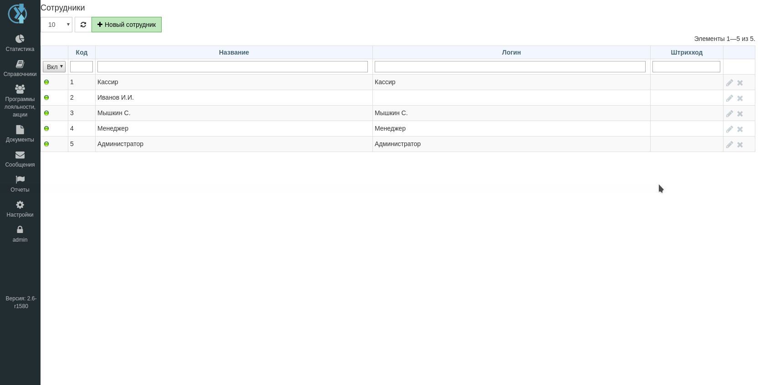Sort by the Код column header
The height and width of the screenshot is (385, 764).
(x=81, y=52)
